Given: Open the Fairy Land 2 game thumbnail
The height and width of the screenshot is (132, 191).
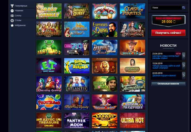Looking at the screenshot, I should 49,48.
